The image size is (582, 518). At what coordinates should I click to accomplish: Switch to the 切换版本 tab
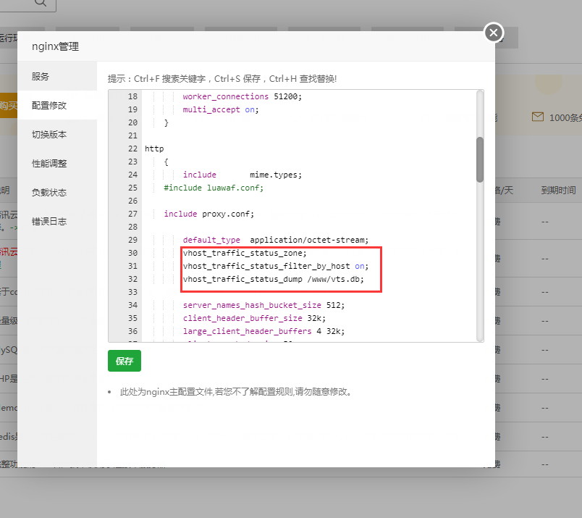coord(49,134)
